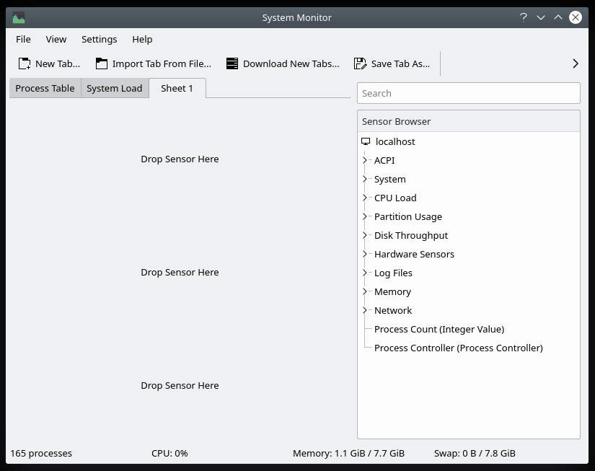Image resolution: width=595 pixels, height=471 pixels.
Task: Expand the CPU Load tree branch
Action: point(365,198)
